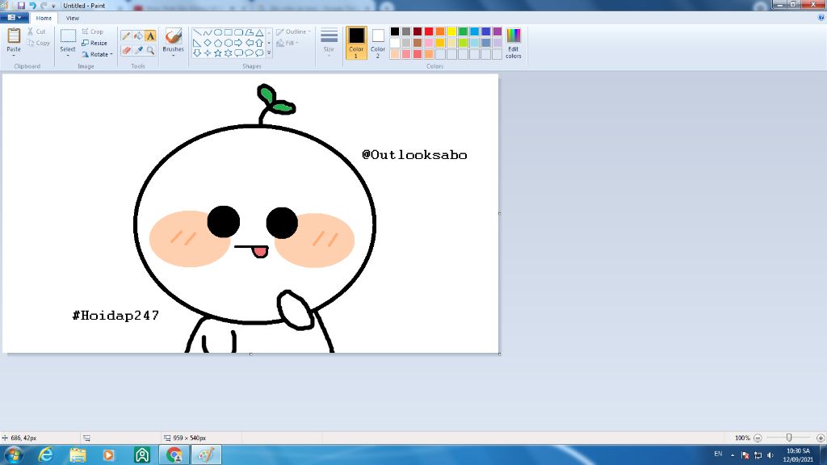The height and width of the screenshot is (465, 827).
Task: Click the volume speaker tray icon
Action: (770, 455)
